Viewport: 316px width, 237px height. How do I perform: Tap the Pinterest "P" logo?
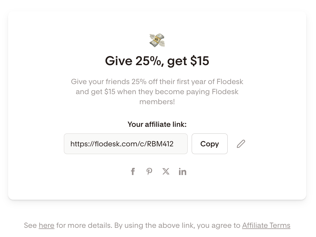click(149, 172)
